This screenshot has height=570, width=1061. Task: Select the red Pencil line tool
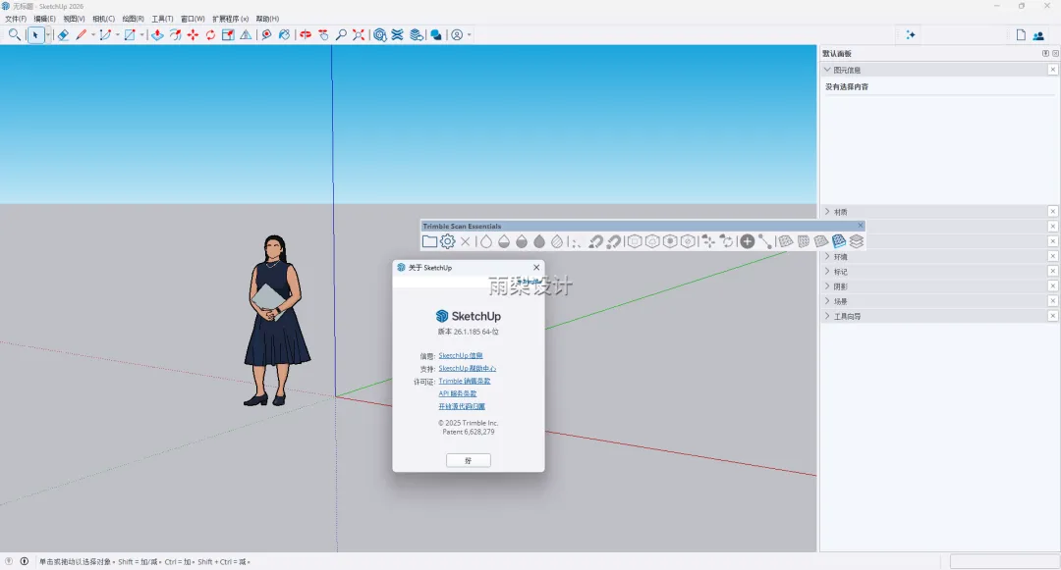[82, 34]
